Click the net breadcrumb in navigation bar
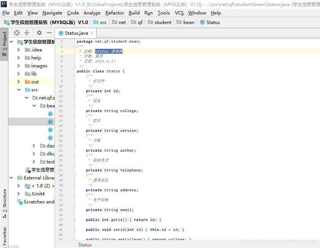The height and width of the screenshot is (248, 320). 119,22
